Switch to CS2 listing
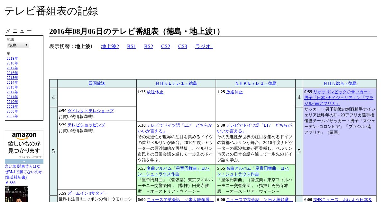The width and height of the screenshot is (386, 202). tap(166, 46)
